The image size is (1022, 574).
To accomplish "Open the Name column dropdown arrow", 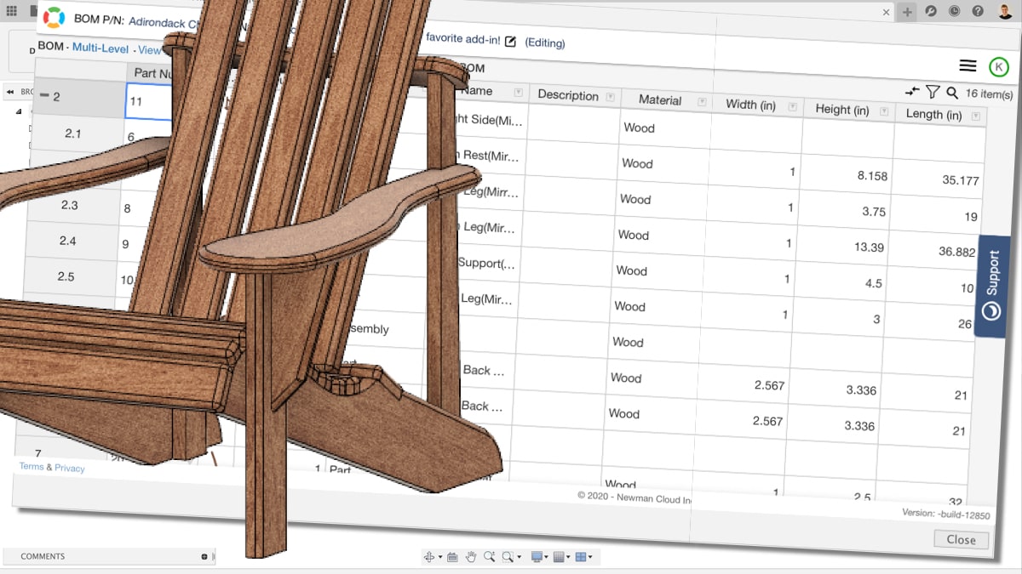I will tap(518, 92).
